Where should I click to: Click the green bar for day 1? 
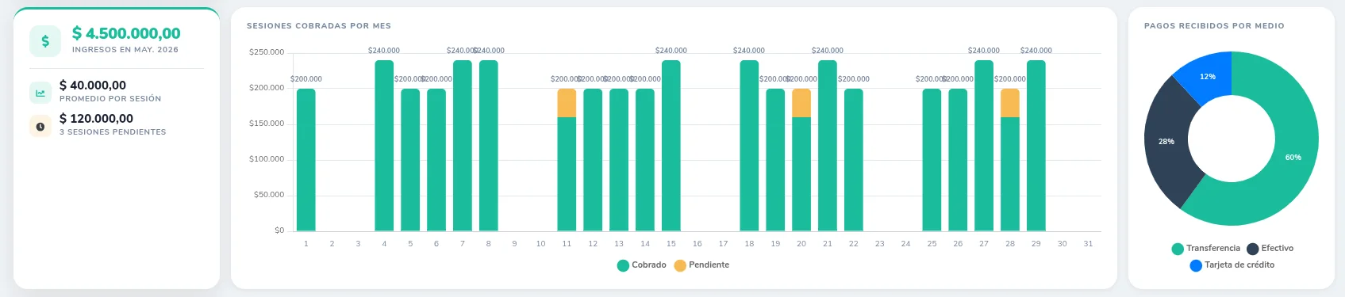[306, 160]
